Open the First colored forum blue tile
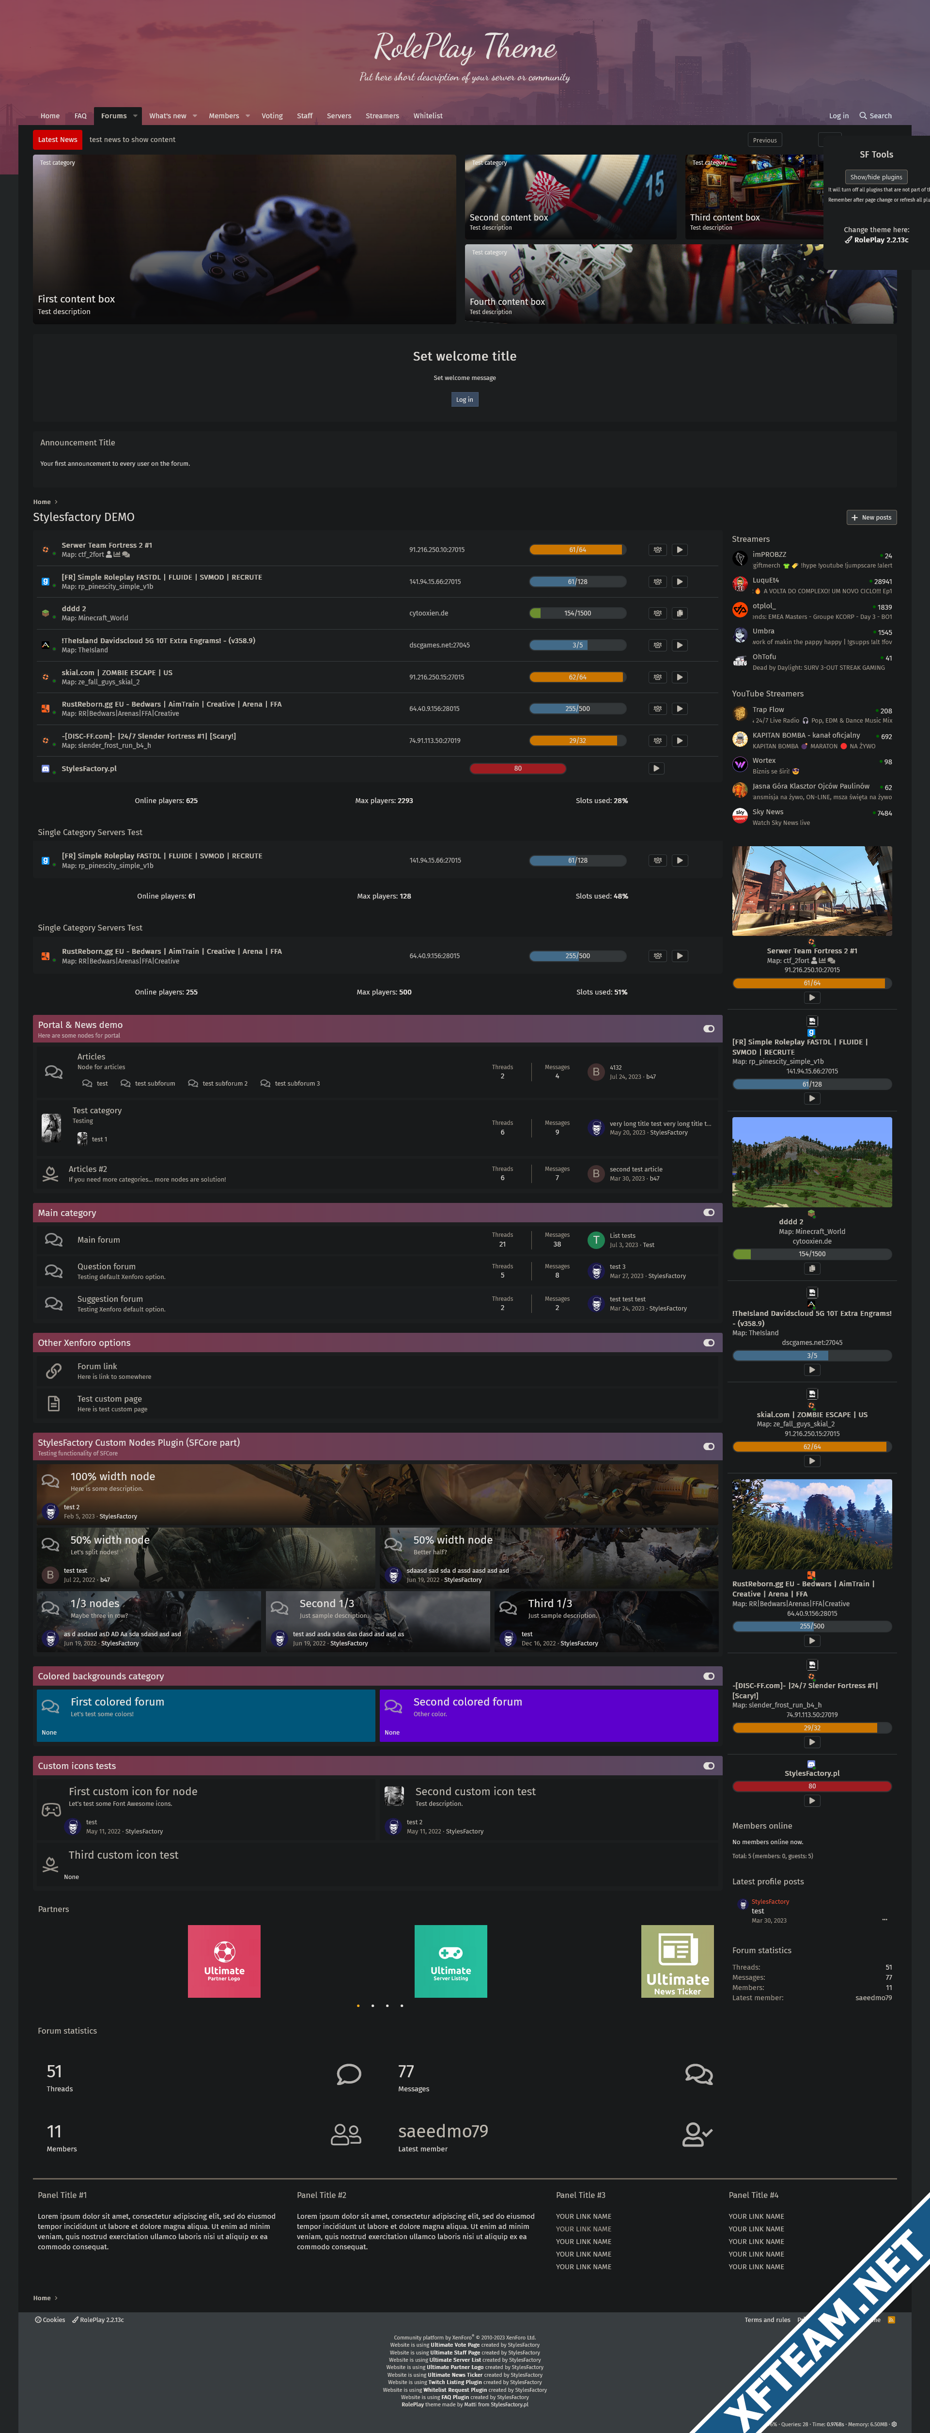Image resolution: width=930 pixels, height=2433 pixels. click(206, 1715)
